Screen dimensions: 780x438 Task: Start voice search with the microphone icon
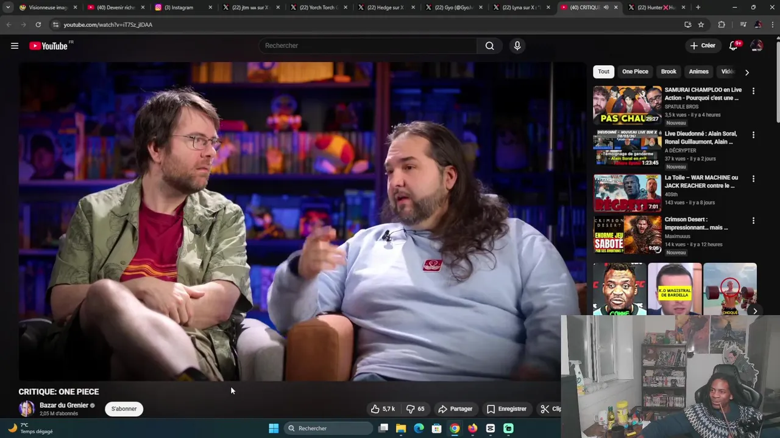click(517, 46)
